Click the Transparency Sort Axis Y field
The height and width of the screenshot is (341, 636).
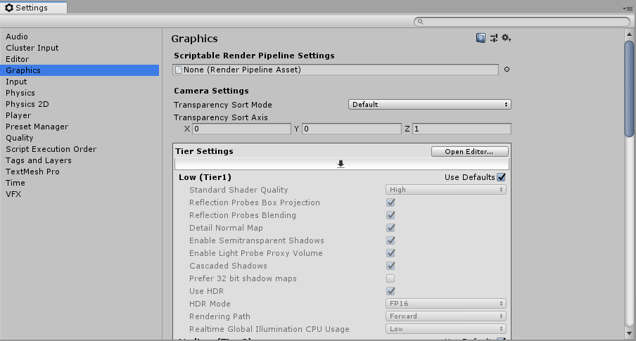click(352, 129)
